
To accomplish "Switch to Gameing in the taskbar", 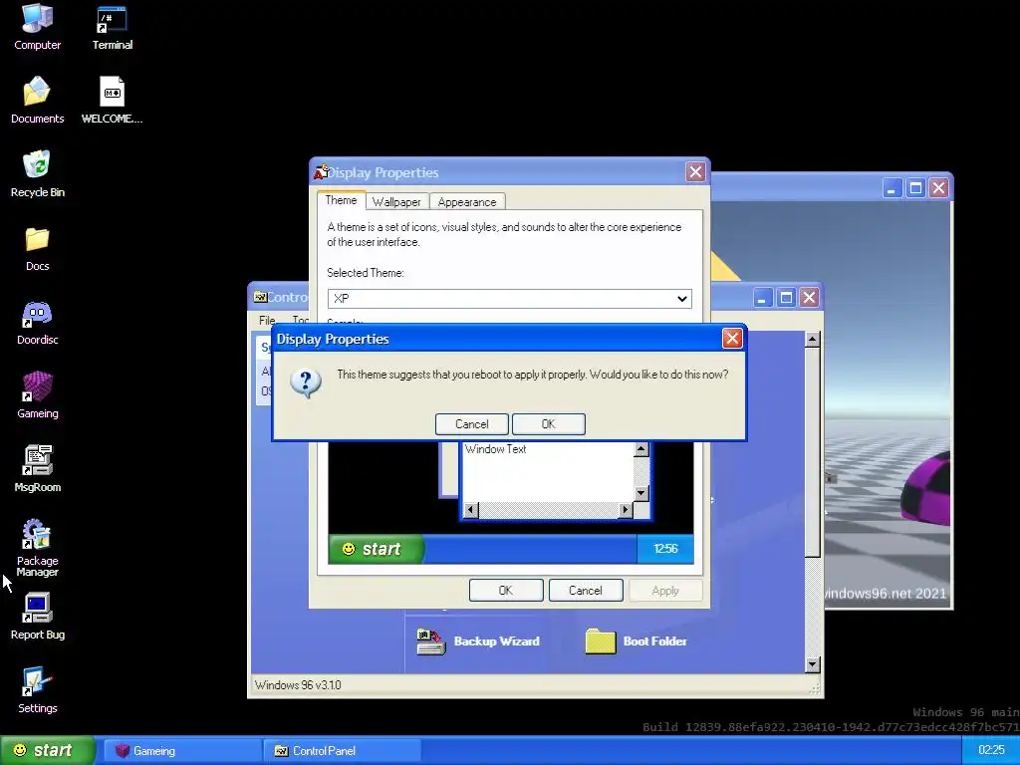I will tap(181, 751).
